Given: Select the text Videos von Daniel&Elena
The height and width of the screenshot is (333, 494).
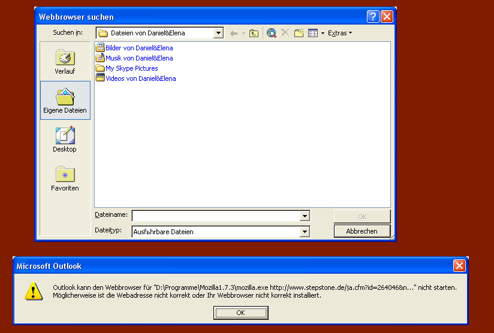Looking at the screenshot, I should [140, 78].
